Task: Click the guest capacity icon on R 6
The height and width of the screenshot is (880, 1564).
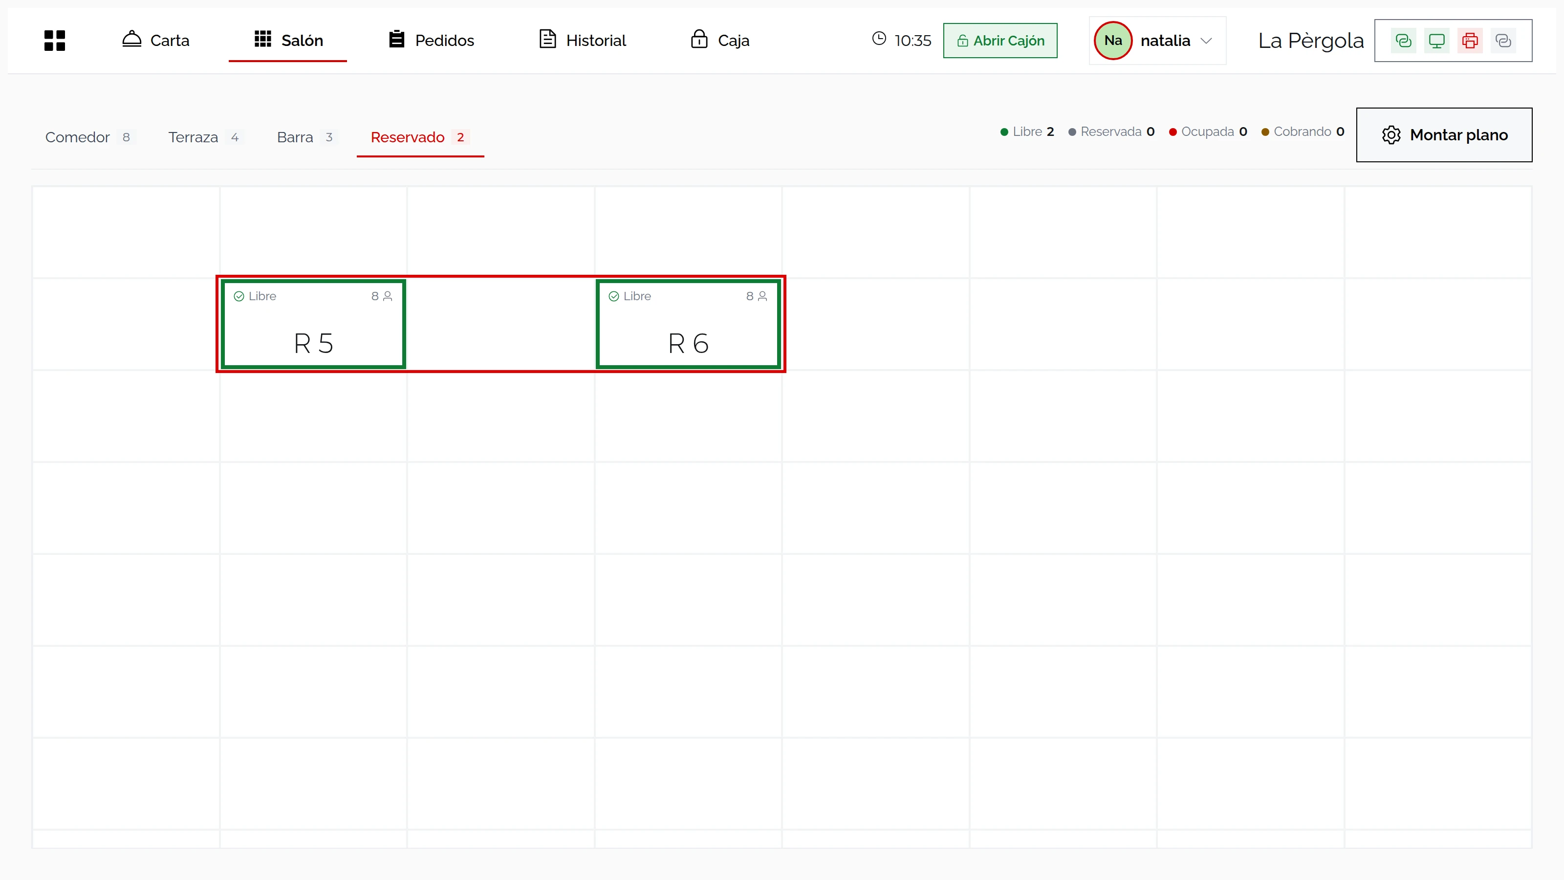Action: [762, 296]
